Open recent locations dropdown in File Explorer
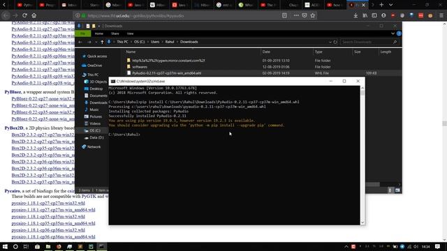447x251 pixels. [x=96, y=42]
